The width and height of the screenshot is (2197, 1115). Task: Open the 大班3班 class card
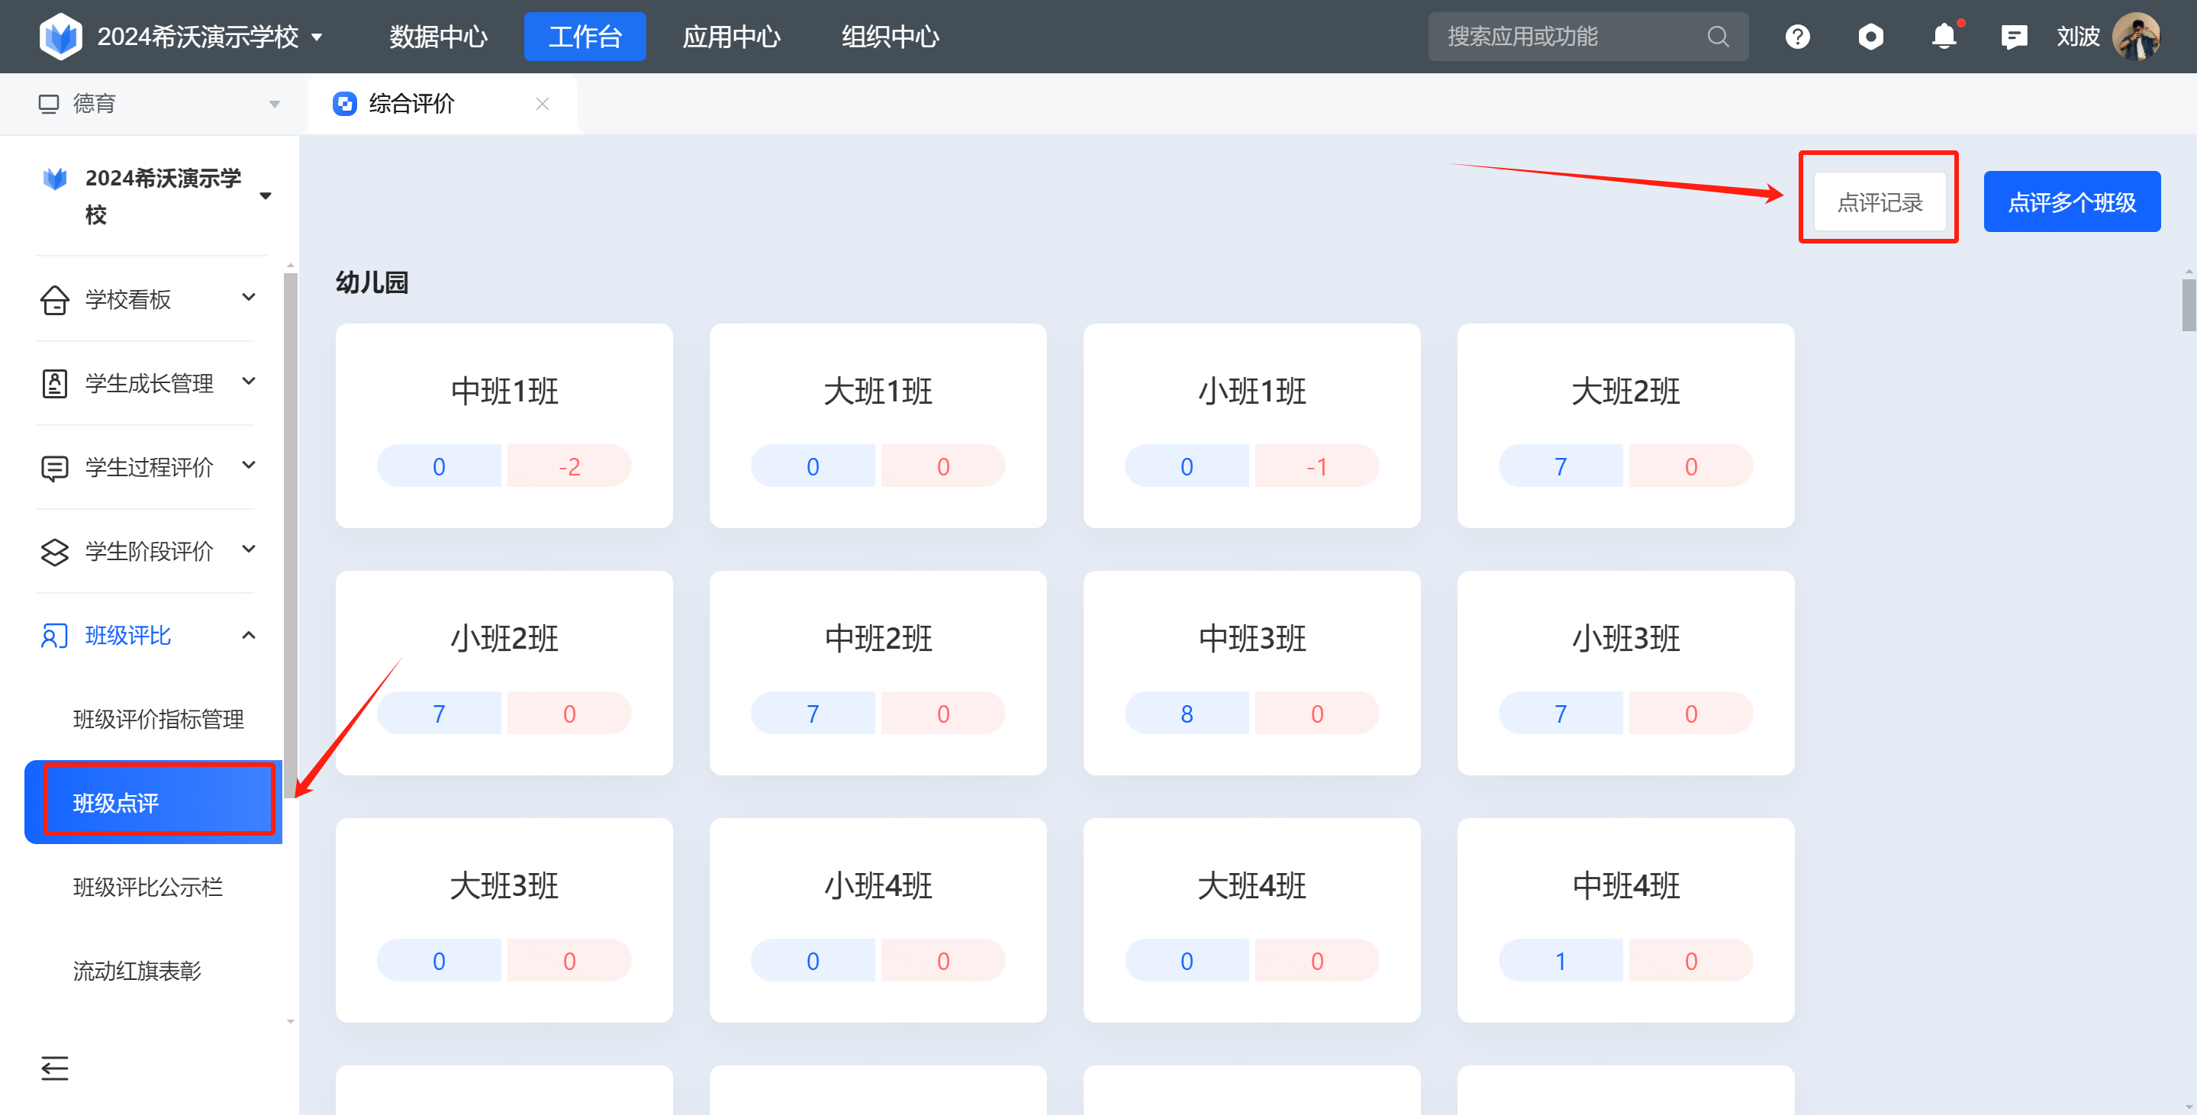pyautogui.click(x=504, y=920)
